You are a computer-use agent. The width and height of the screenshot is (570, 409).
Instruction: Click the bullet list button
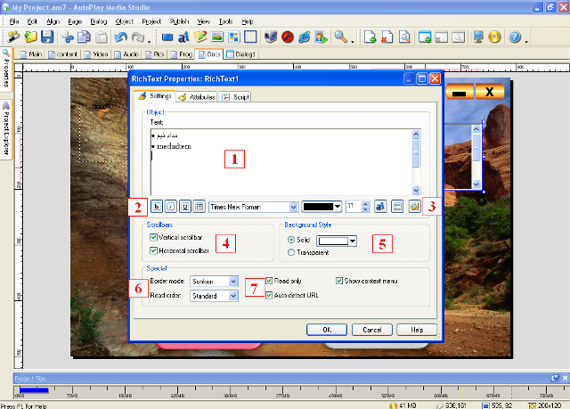tap(199, 207)
